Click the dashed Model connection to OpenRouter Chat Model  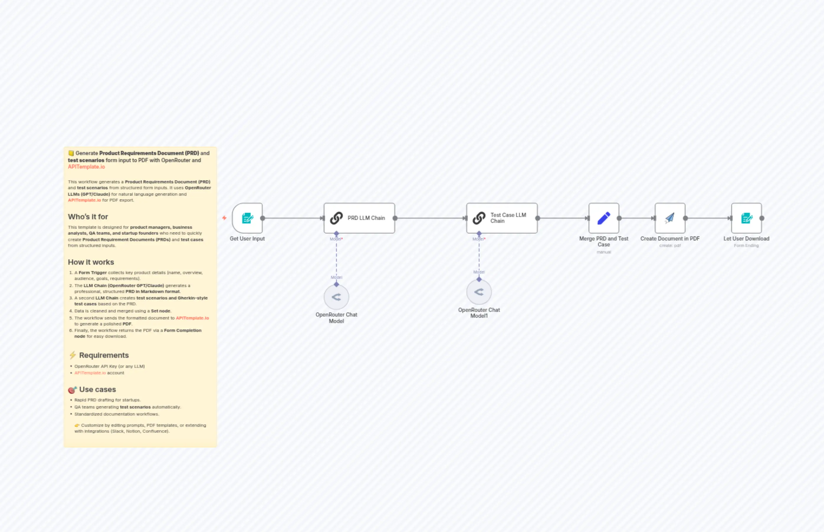click(x=336, y=261)
